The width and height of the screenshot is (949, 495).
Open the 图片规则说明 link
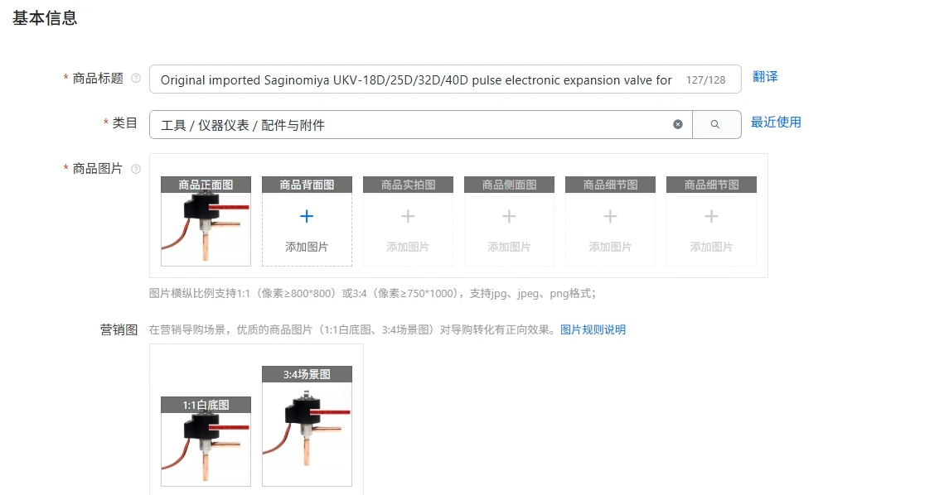pos(593,330)
